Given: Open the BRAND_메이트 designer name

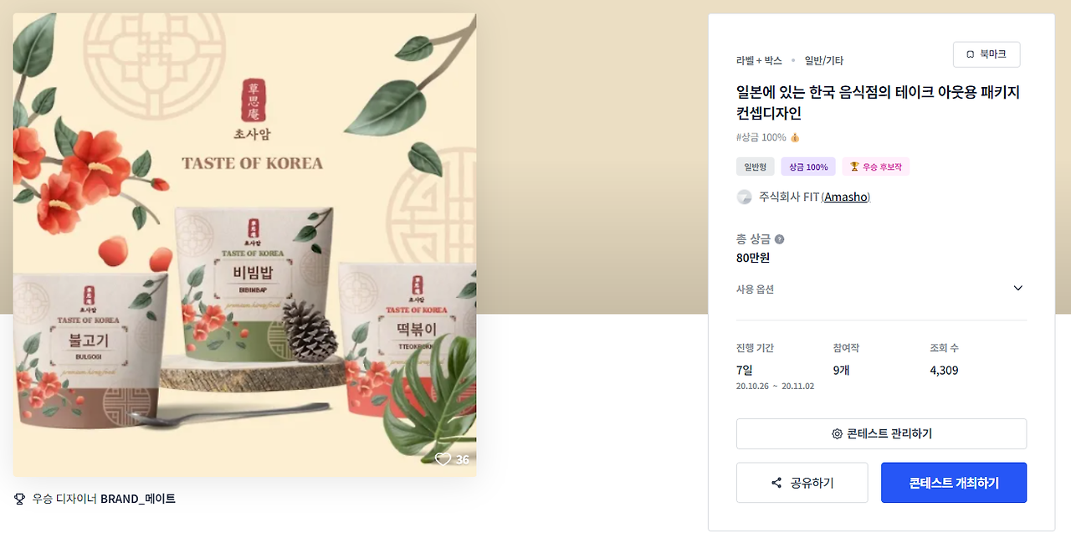Looking at the screenshot, I should [x=138, y=499].
